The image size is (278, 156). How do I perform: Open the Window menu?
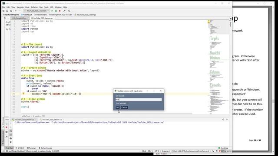click(58, 7)
